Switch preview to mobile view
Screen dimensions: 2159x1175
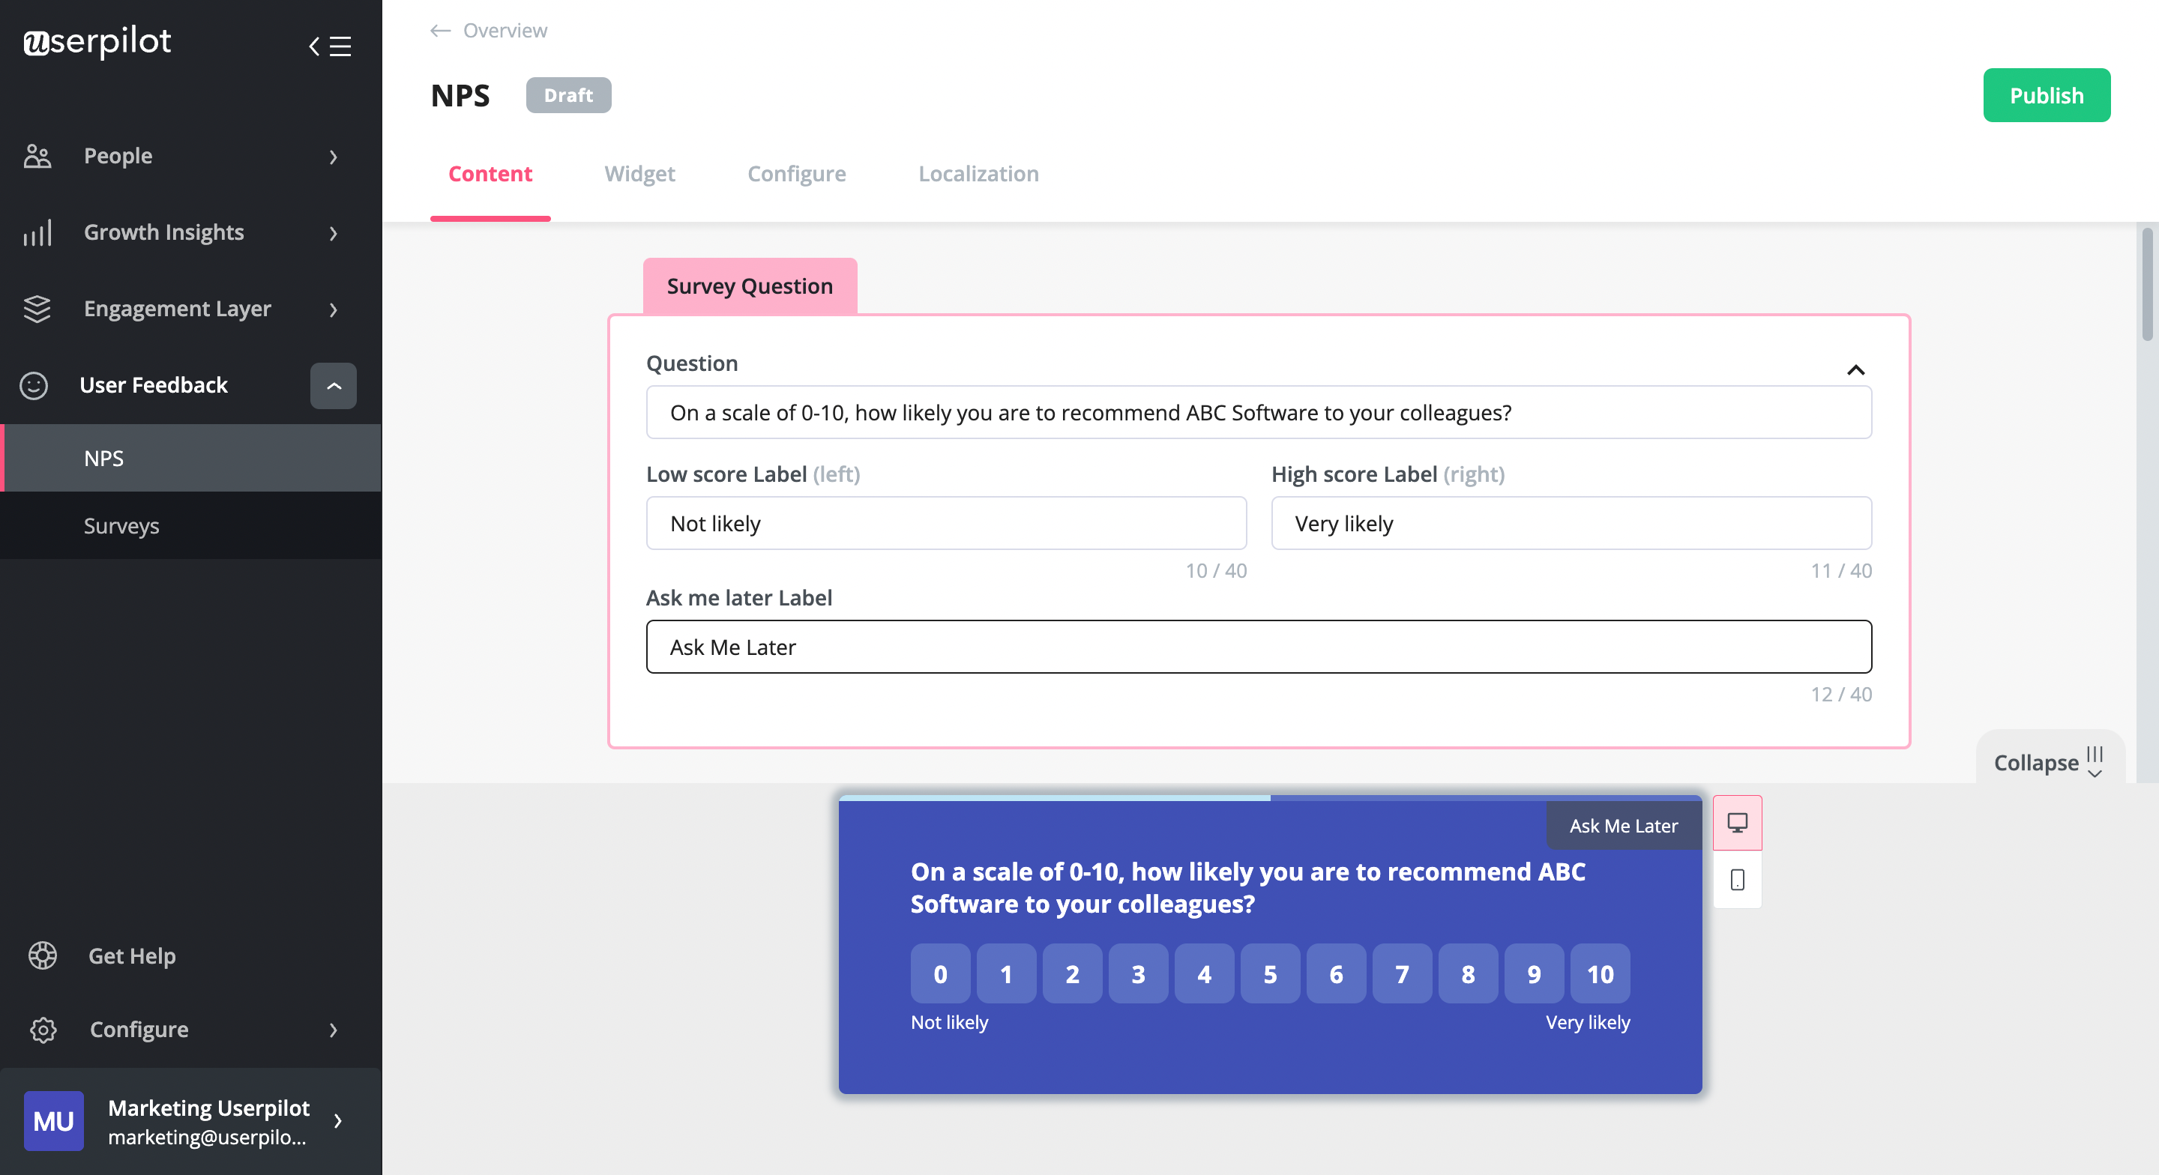coord(1737,880)
